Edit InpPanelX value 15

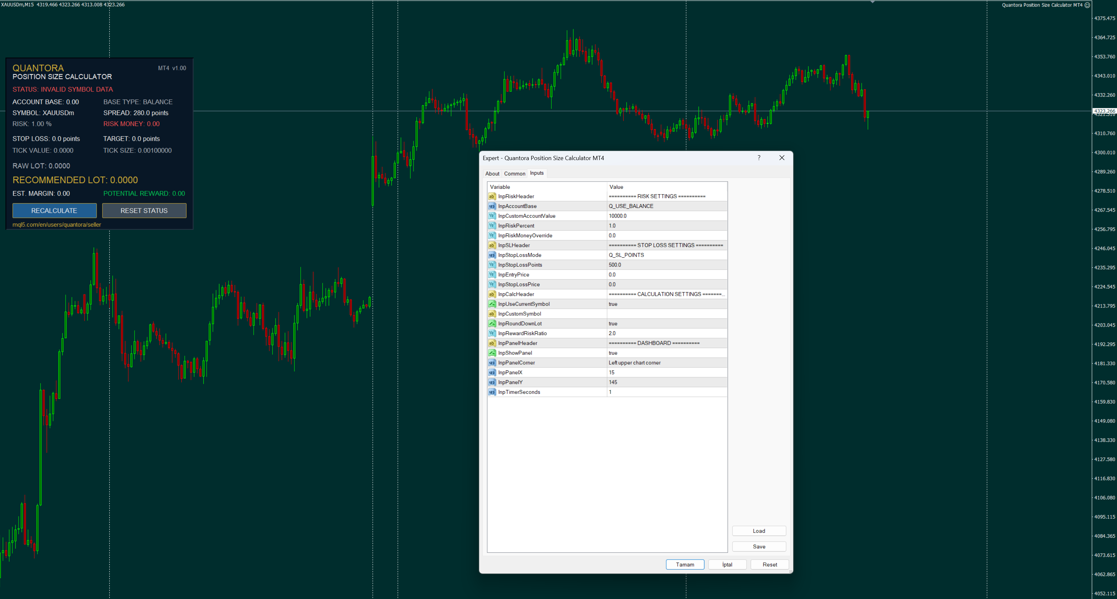tap(667, 372)
